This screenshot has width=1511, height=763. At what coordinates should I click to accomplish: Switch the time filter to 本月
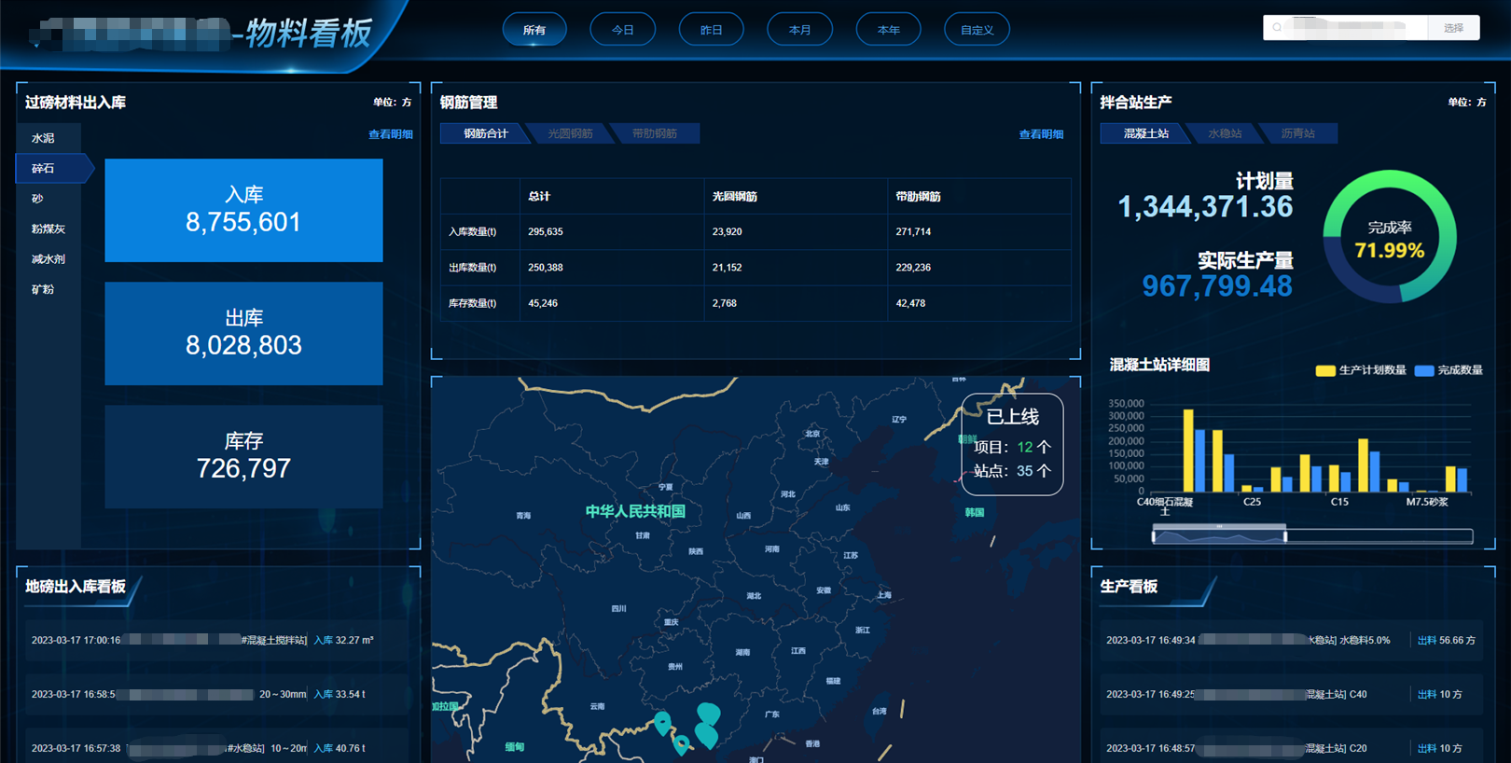pyautogui.click(x=799, y=30)
